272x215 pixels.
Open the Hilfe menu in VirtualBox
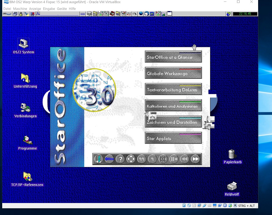(72, 9)
